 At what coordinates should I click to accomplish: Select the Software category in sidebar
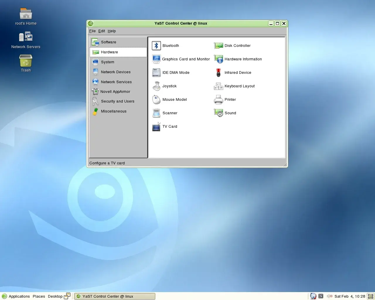point(108,42)
